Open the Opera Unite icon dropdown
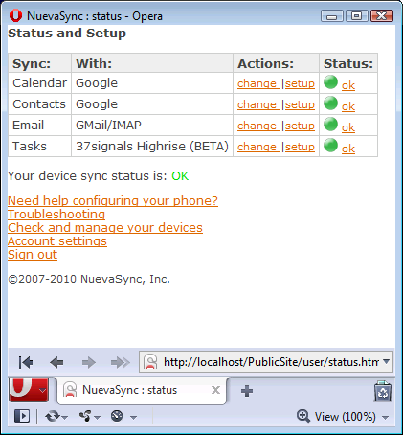 90,417
